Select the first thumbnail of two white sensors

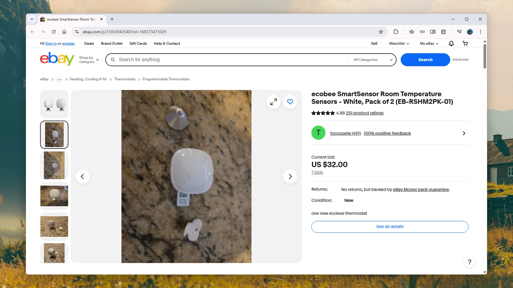pyautogui.click(x=54, y=104)
